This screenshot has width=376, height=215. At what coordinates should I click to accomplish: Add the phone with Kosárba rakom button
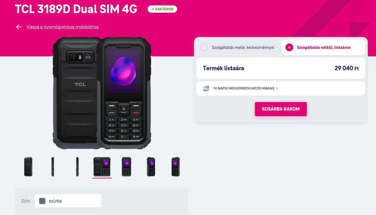(x=281, y=109)
